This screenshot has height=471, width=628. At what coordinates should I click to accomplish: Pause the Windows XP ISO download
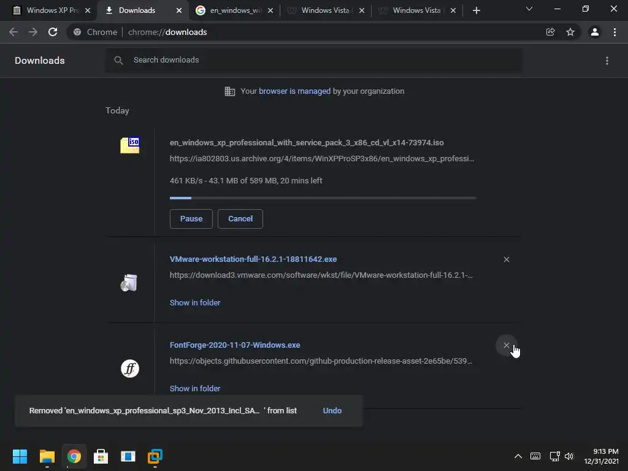click(191, 219)
